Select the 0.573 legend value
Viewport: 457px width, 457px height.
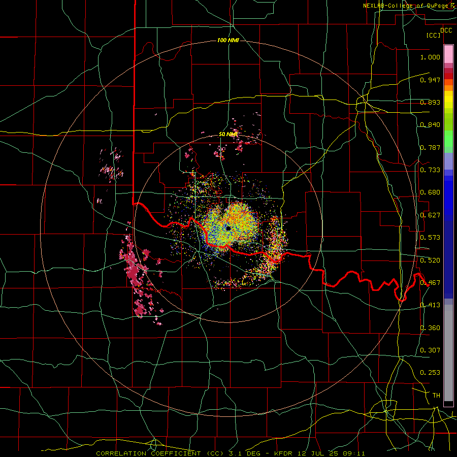430,238
